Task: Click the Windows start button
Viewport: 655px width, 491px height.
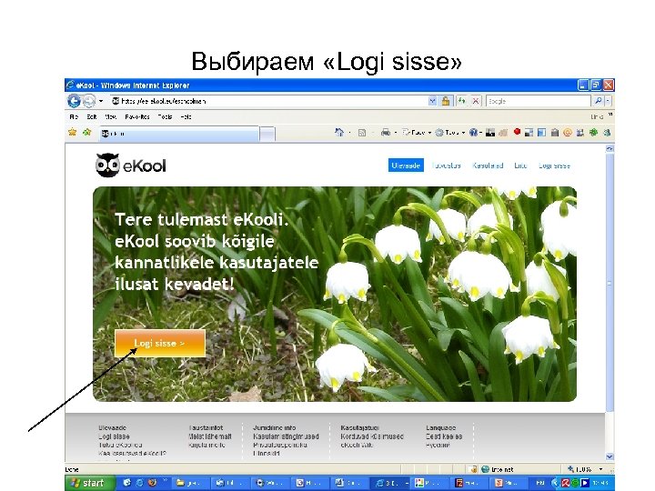Action: pos(89,483)
